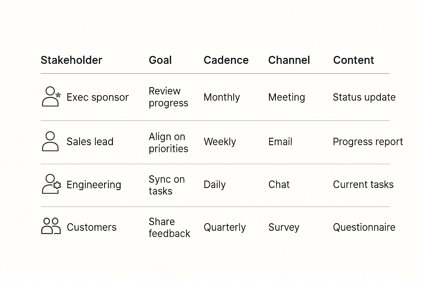Click the Customers group icon
The image size is (422, 281).
(51, 226)
